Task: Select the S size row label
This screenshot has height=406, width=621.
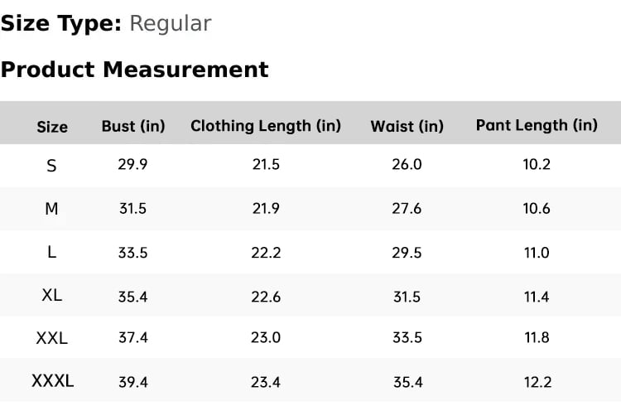Action: (51, 166)
